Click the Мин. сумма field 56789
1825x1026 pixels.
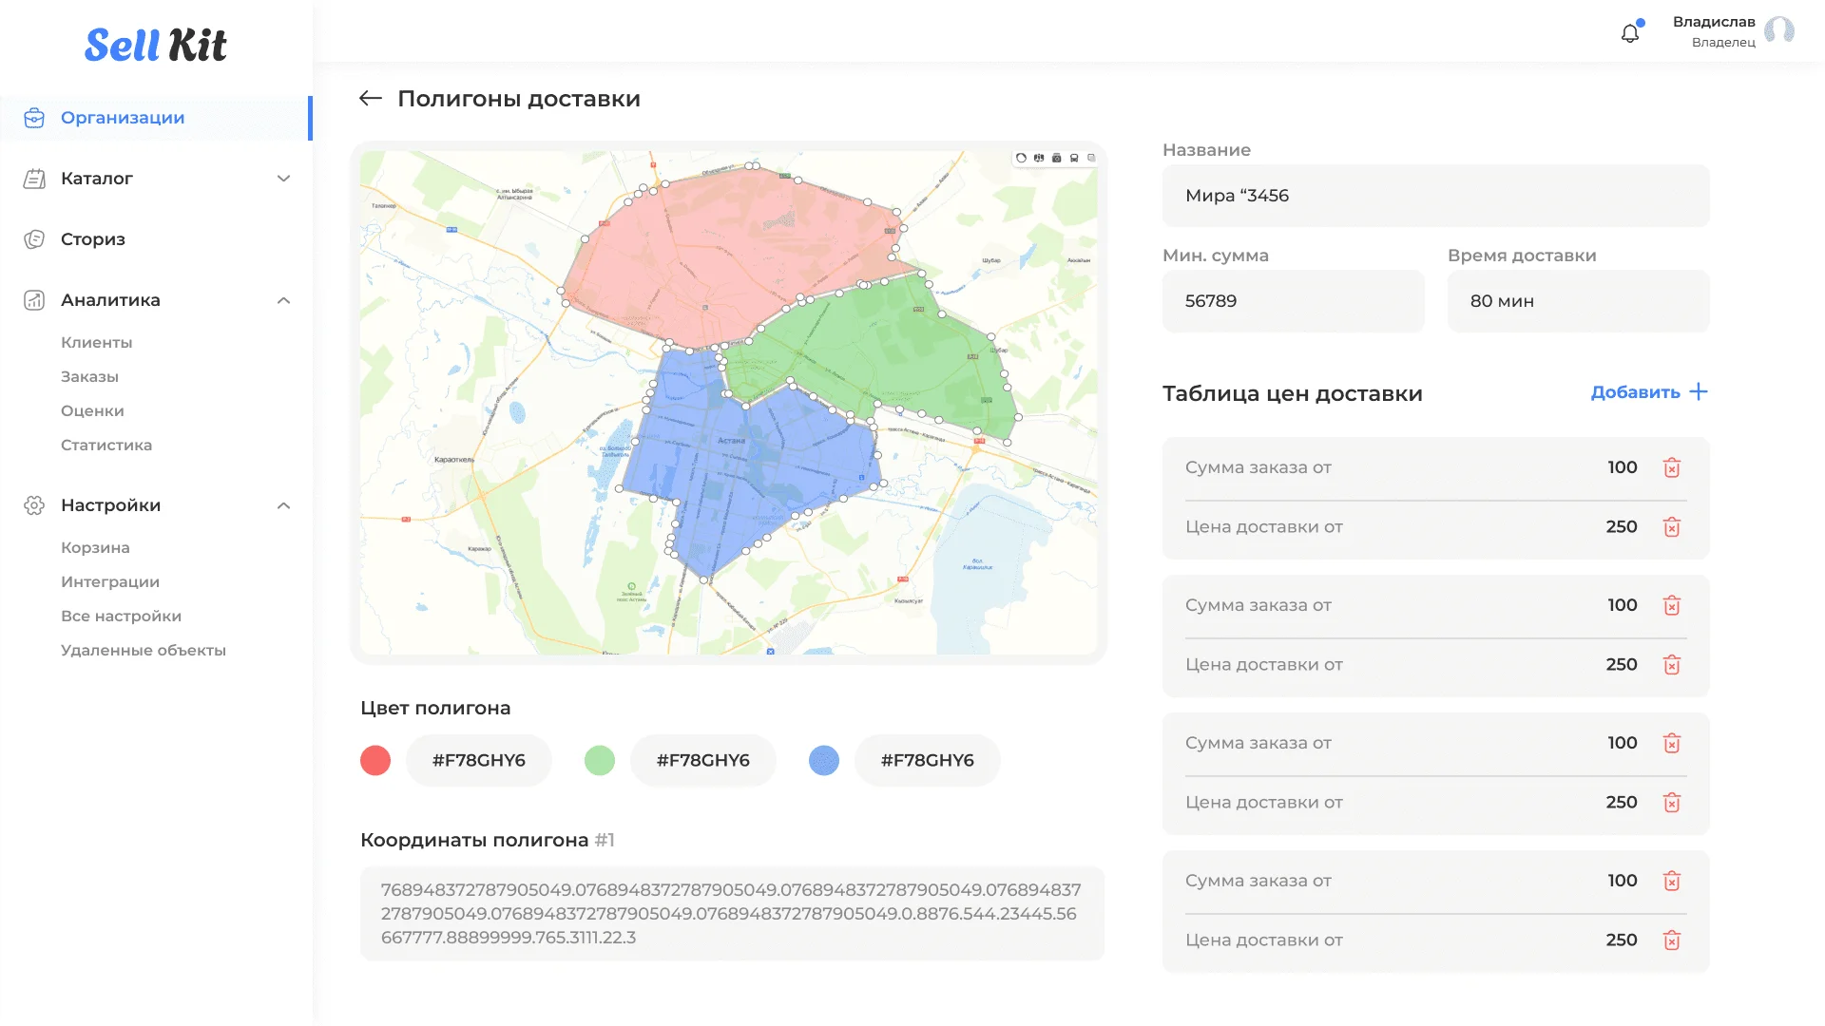pyautogui.click(x=1293, y=301)
